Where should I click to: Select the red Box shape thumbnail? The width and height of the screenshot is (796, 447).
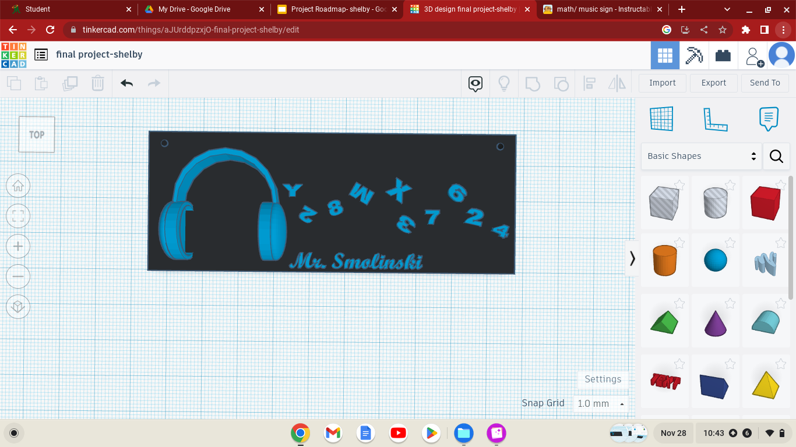(x=766, y=203)
